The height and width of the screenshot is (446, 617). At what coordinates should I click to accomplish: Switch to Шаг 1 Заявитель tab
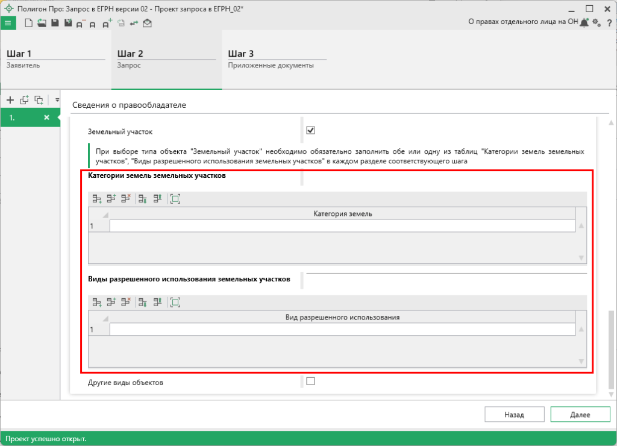(x=55, y=58)
